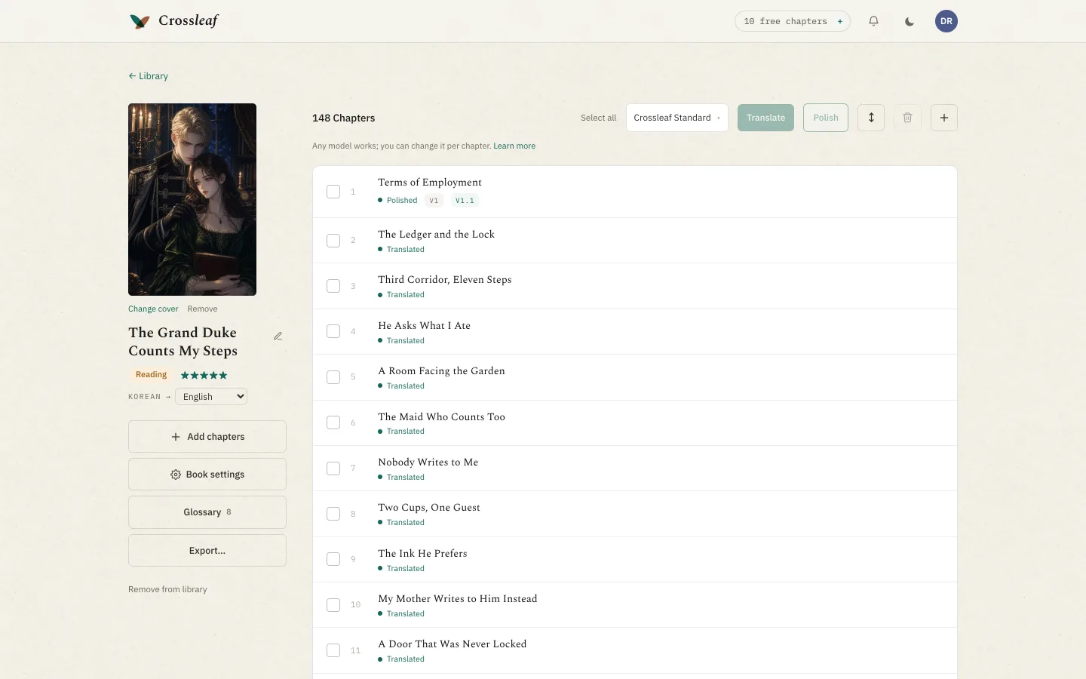
Task: Set the five-star rating
Action: point(204,375)
